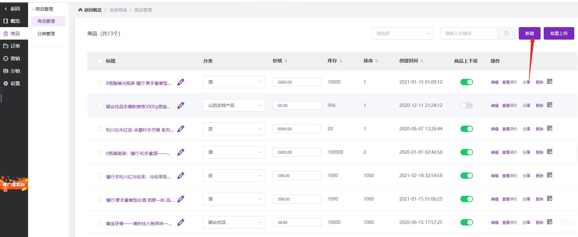
Task: Open QR code icon for 利川功夫红茶 row
Action: pyautogui.click(x=550, y=128)
